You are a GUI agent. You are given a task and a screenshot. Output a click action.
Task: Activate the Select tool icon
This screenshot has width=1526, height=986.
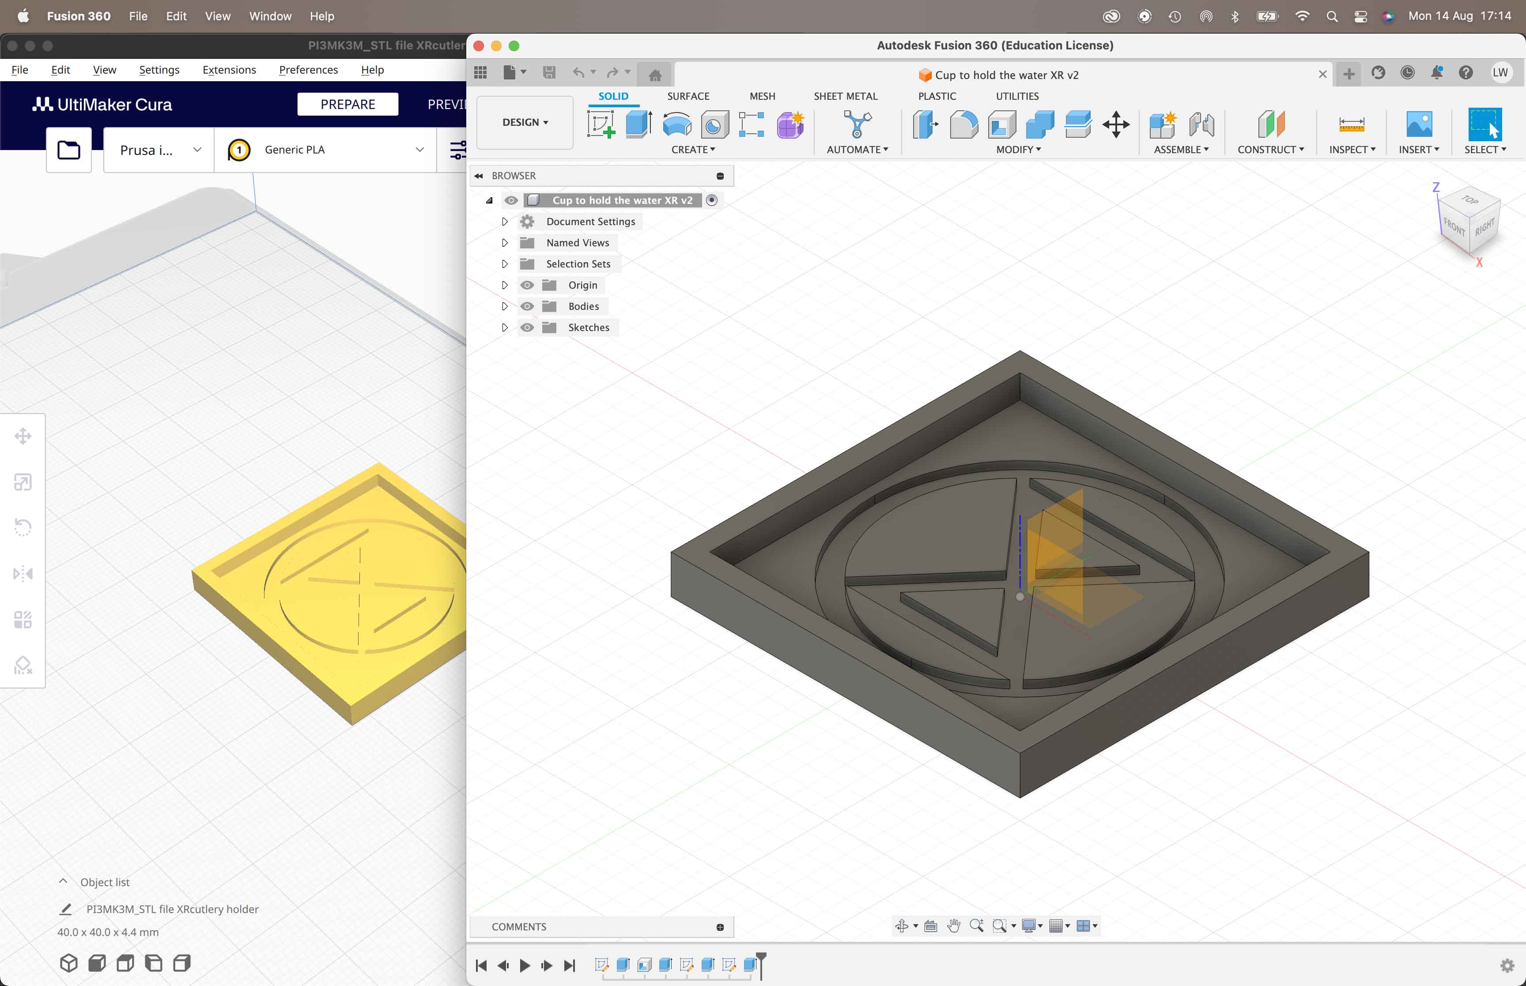1485,124
